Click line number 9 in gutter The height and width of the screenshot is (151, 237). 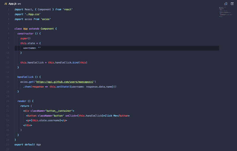[x=9, y=48]
